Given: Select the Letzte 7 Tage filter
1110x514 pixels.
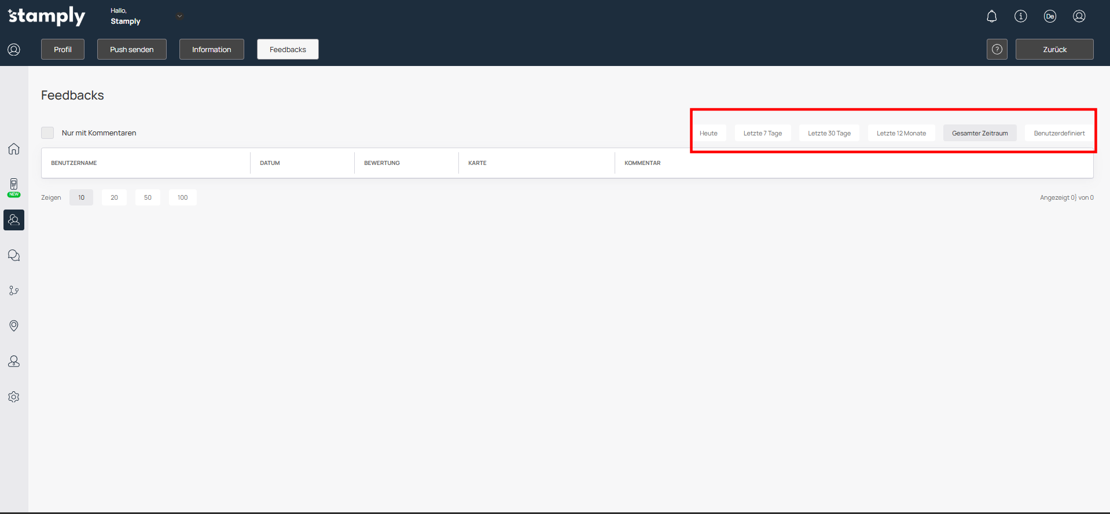Looking at the screenshot, I should click(x=762, y=133).
